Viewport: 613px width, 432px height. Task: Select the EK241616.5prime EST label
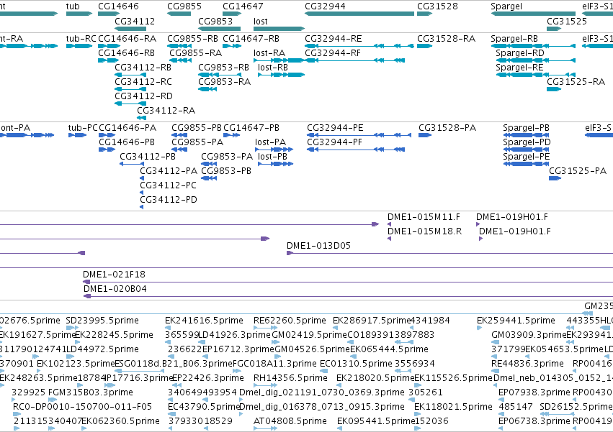pyautogui.click(x=204, y=321)
